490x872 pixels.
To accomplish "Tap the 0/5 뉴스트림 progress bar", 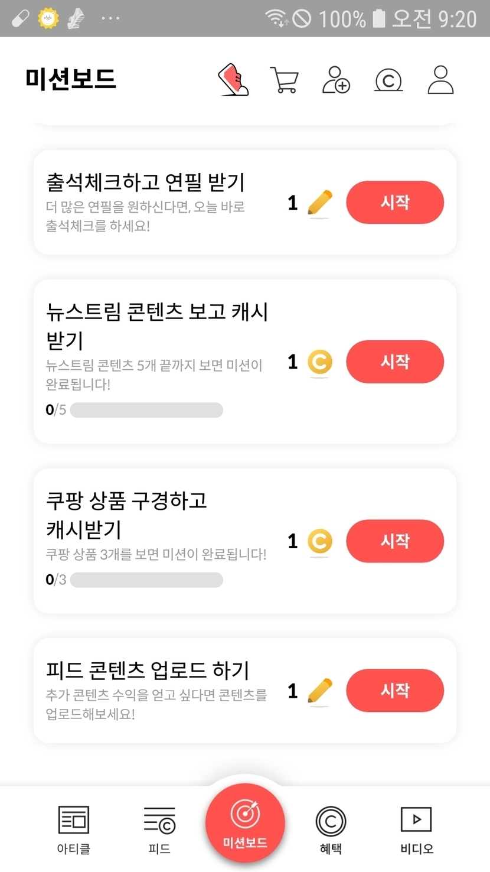I will [146, 410].
